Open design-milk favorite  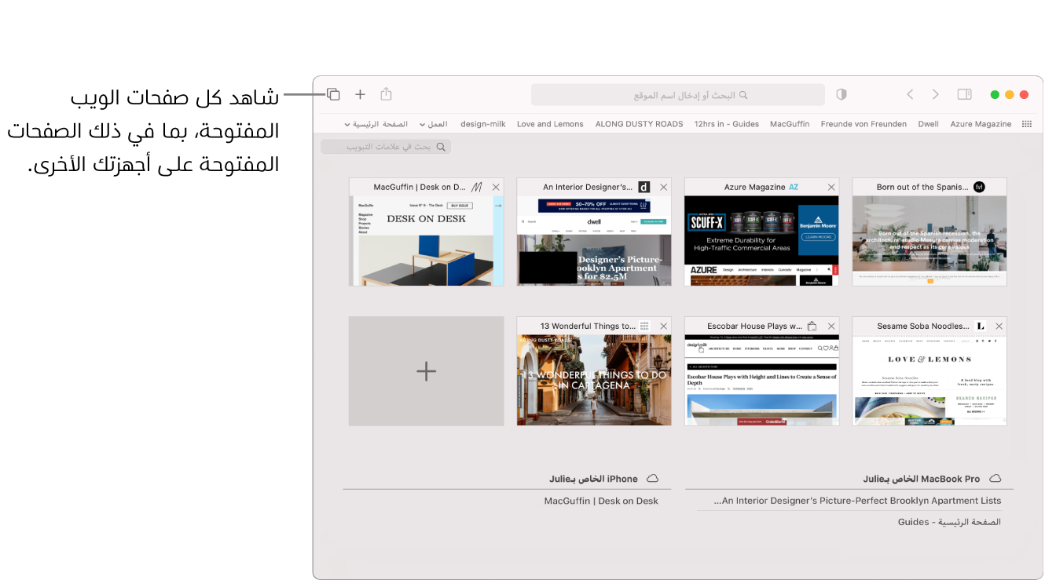pos(483,124)
